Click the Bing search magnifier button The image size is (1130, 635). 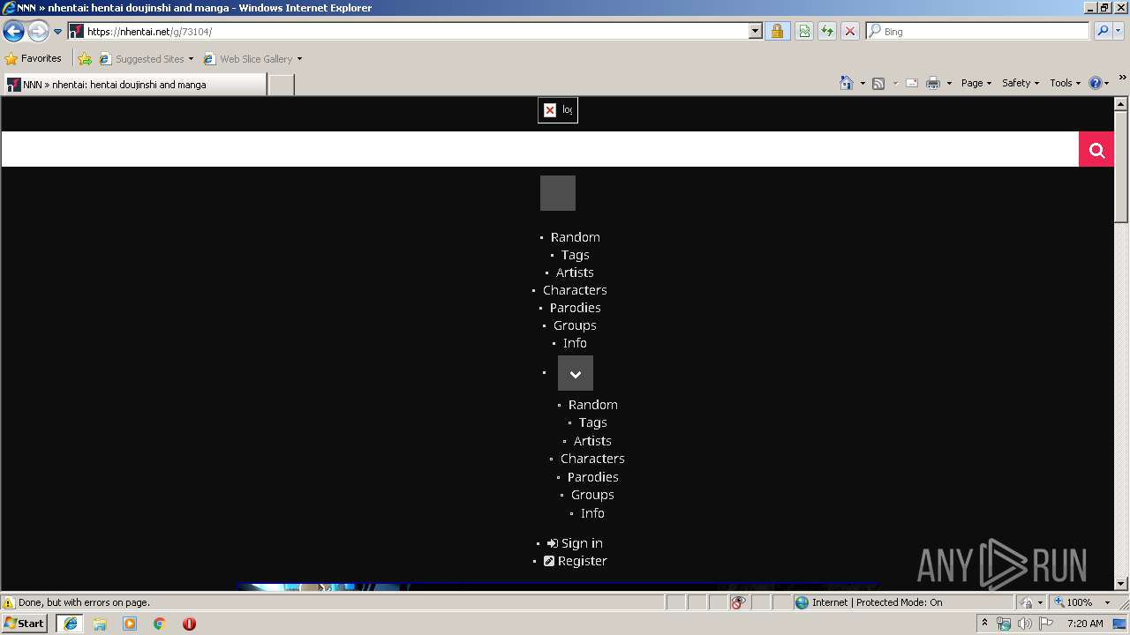[x=1102, y=32]
